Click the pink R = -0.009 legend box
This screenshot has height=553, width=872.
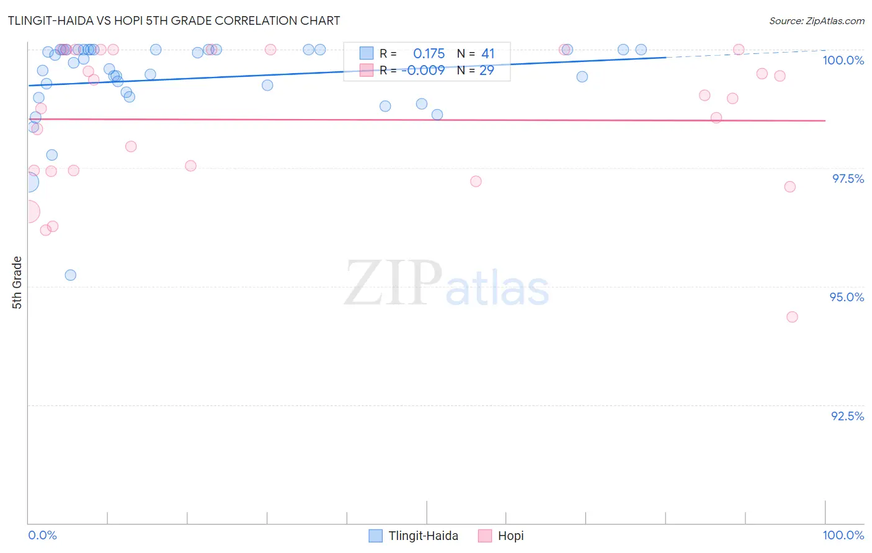coord(367,70)
